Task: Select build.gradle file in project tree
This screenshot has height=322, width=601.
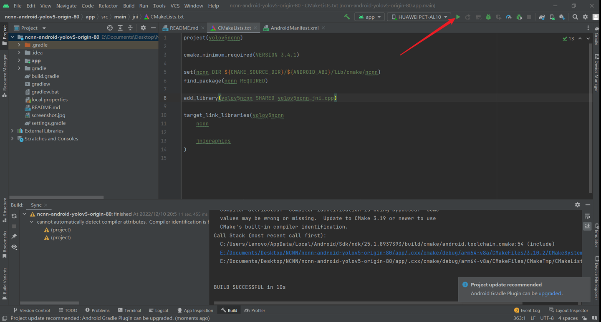Action: coord(45,76)
